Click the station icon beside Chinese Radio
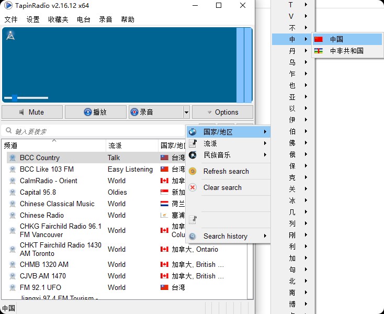This screenshot has width=384, height=314. tap(13, 215)
